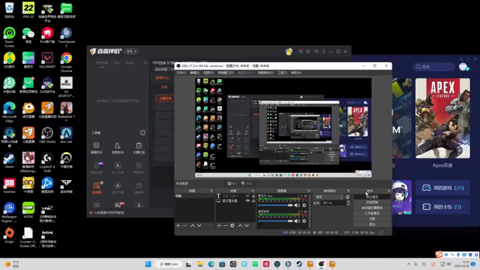Undock the Controls panel via header icon
Image resolution: width=480 pixels, height=270 pixels.
389,191
